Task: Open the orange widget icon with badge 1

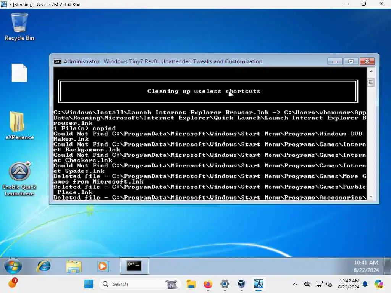Action: coord(13,283)
